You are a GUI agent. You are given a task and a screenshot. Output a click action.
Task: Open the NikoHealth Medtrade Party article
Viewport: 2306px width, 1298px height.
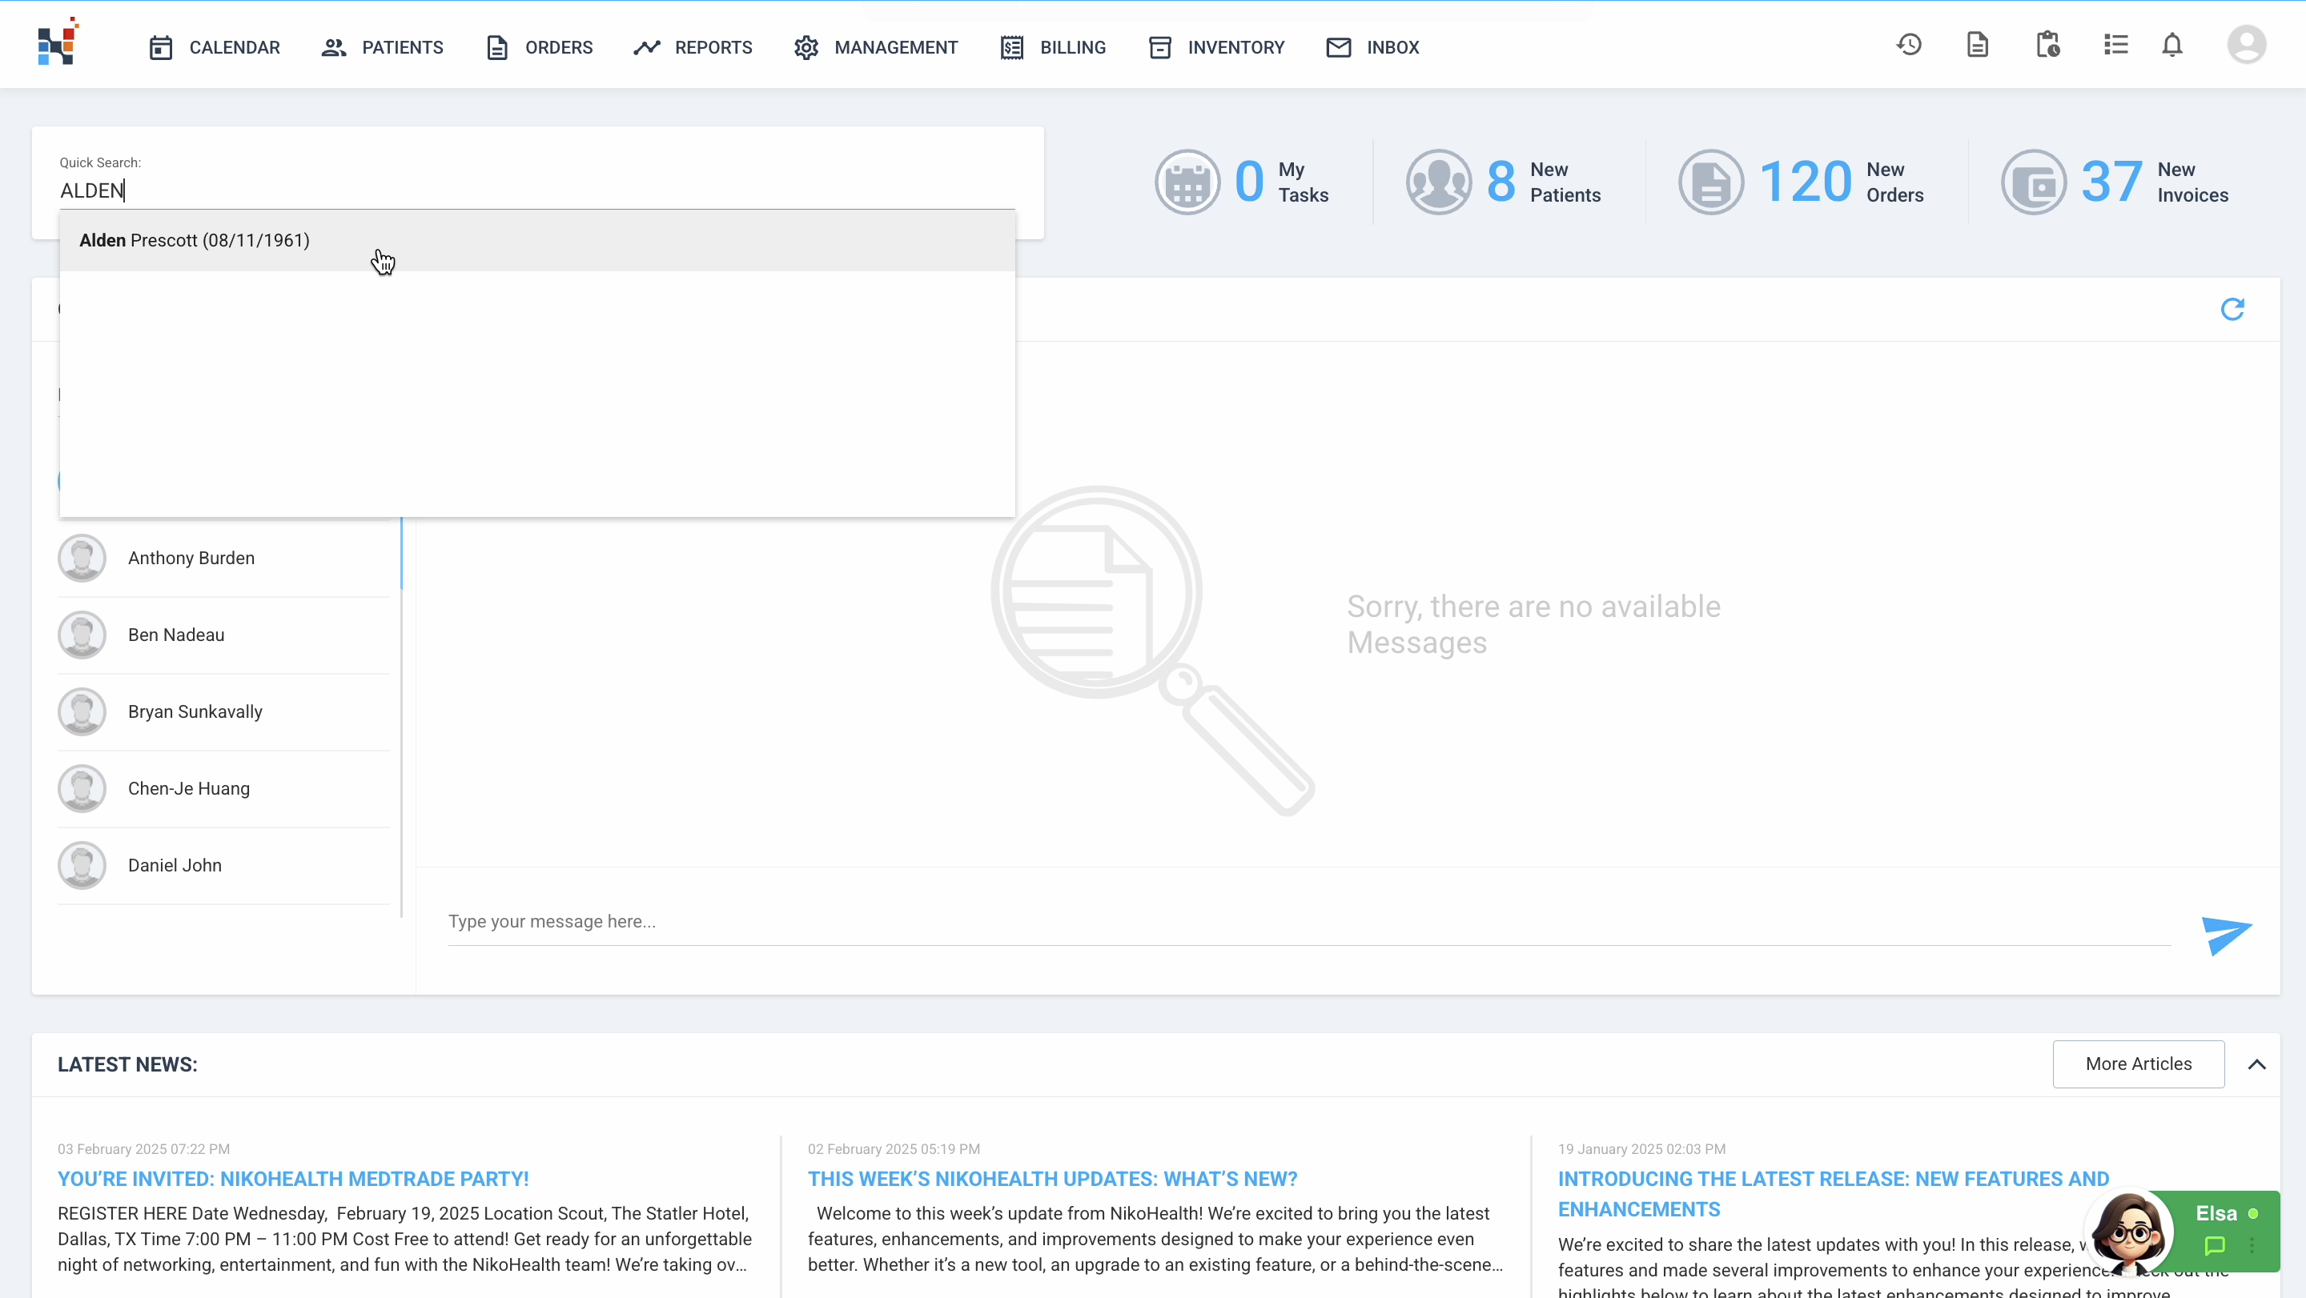(x=293, y=1179)
